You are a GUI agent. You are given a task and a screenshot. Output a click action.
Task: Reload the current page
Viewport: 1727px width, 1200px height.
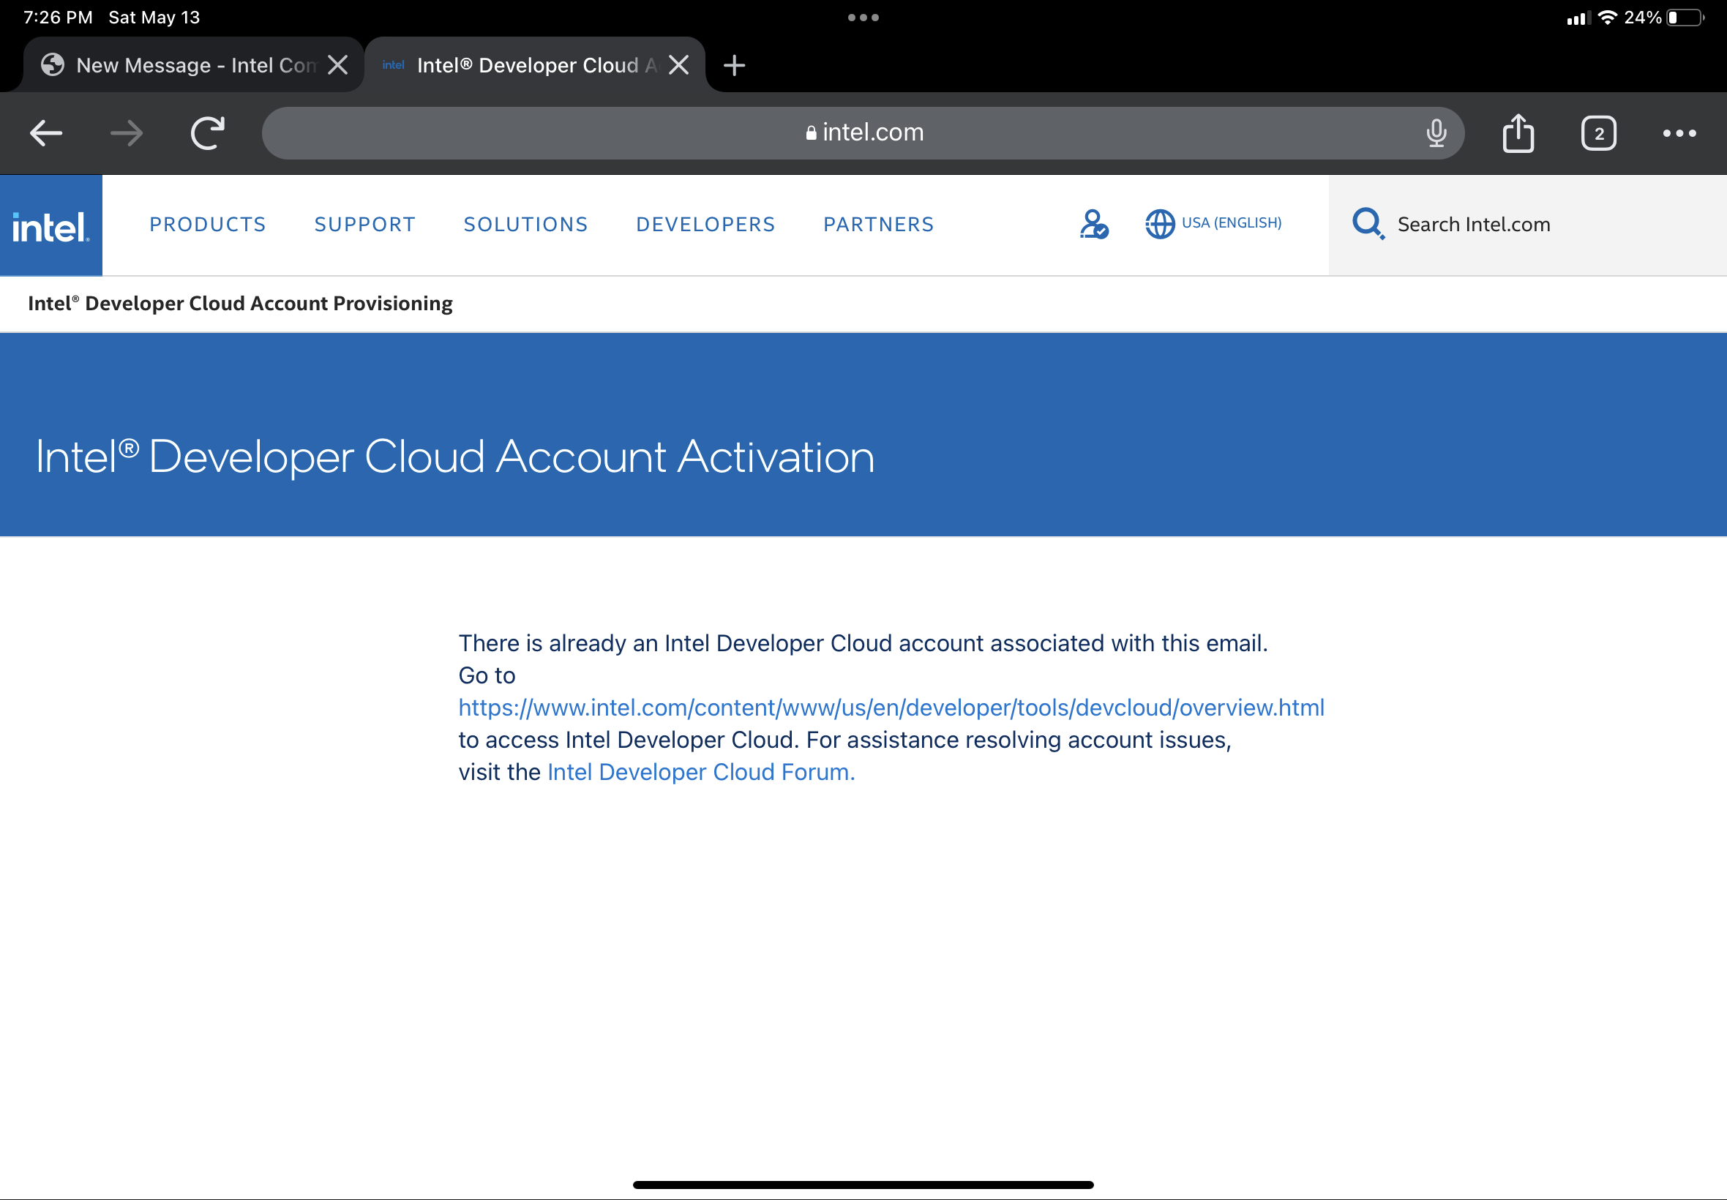click(x=209, y=133)
